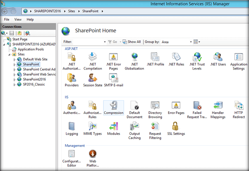Image resolution: width=249 pixels, height=171 pixels.
Task: Click the Go filter button
Action: pyautogui.click(x=113, y=42)
